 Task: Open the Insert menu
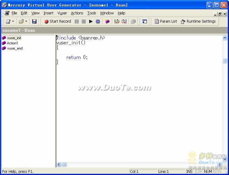[x=48, y=13]
